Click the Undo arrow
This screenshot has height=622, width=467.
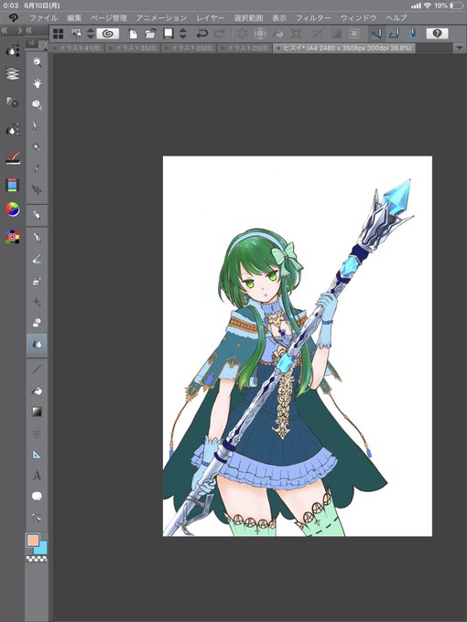(201, 34)
